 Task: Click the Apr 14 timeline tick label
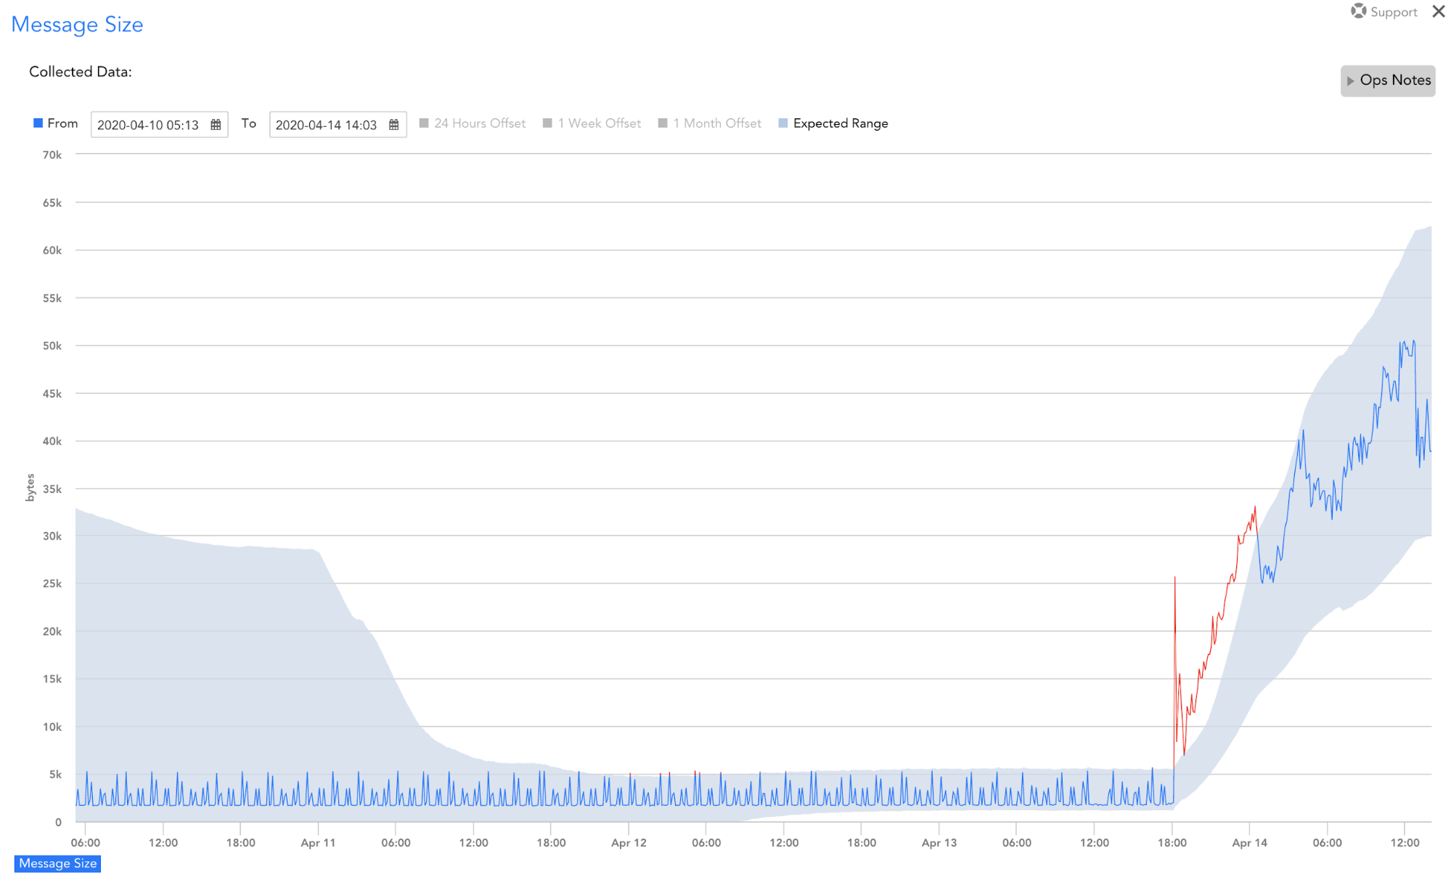[1248, 843]
